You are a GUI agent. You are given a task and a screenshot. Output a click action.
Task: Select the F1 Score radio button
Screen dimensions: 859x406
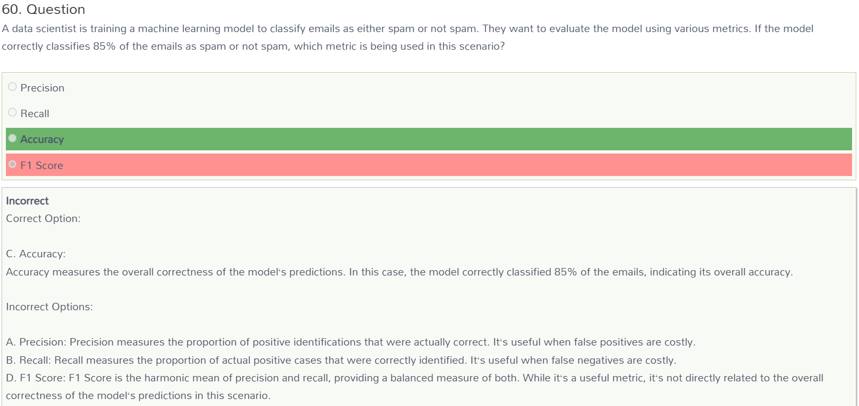[12, 164]
